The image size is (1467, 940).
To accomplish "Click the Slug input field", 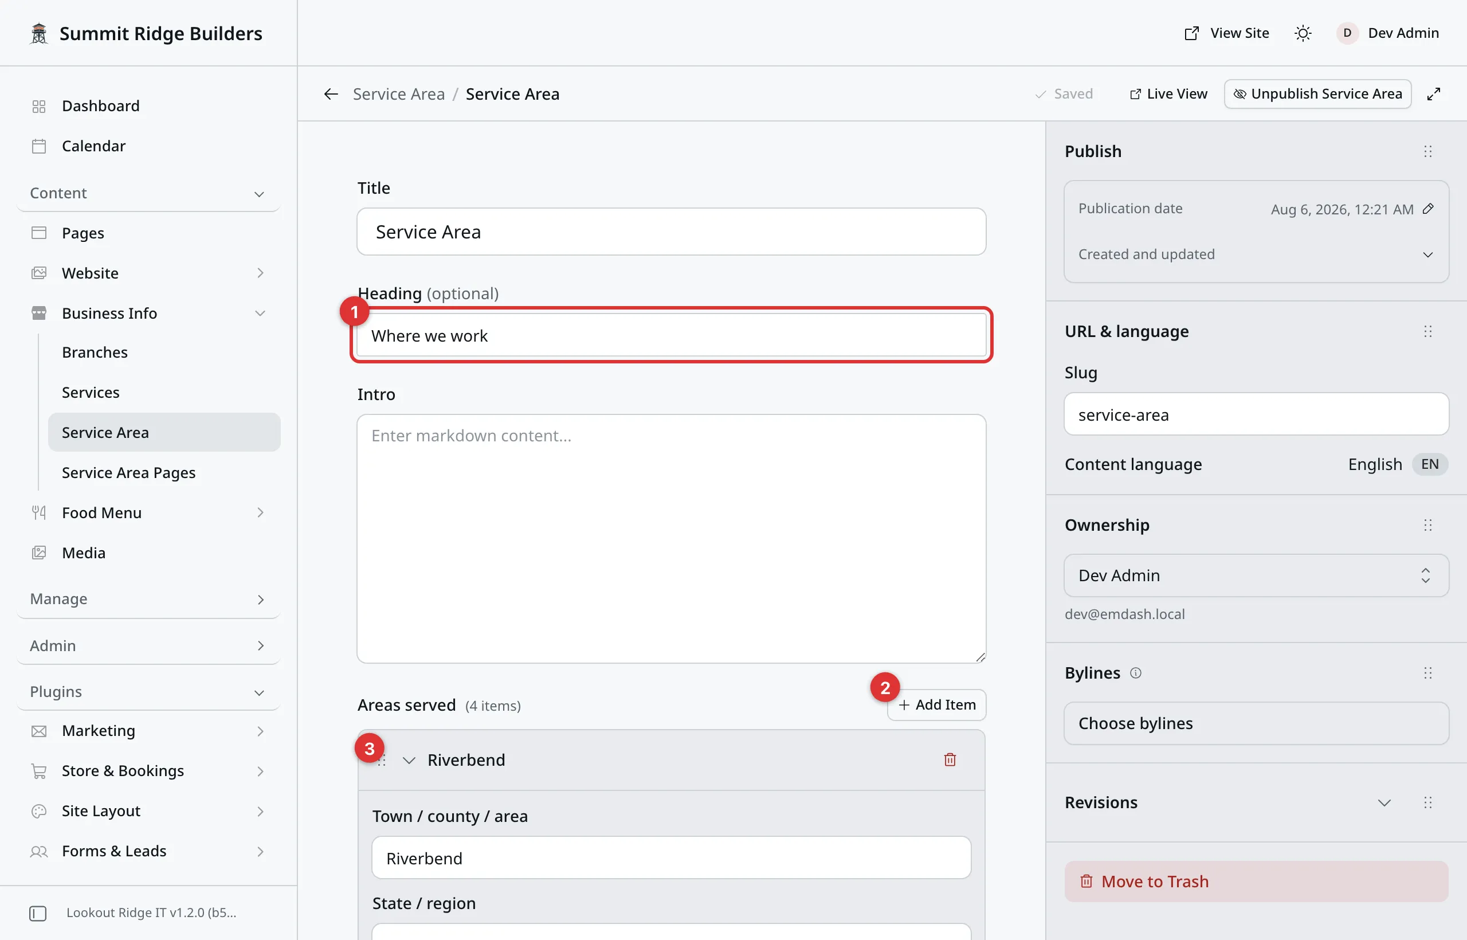I will 1256,414.
